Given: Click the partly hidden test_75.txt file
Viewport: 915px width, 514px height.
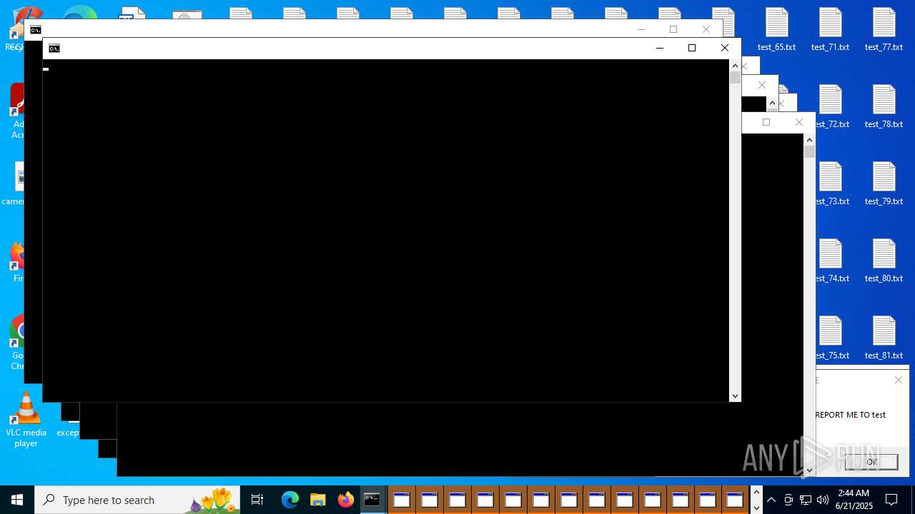Looking at the screenshot, I should 833,338.
